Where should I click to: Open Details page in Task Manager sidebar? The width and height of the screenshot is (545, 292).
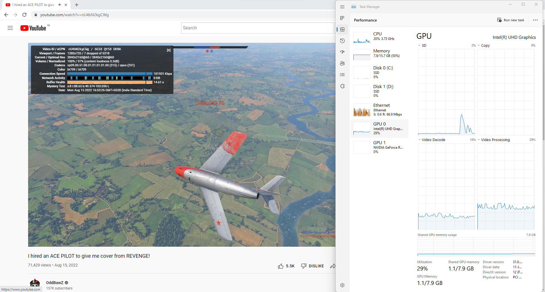[342, 75]
